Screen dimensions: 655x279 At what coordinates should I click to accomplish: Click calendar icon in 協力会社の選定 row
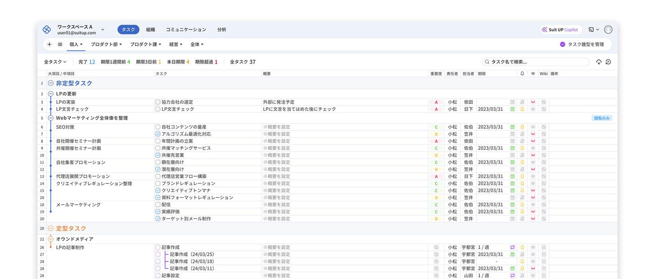(x=513, y=102)
